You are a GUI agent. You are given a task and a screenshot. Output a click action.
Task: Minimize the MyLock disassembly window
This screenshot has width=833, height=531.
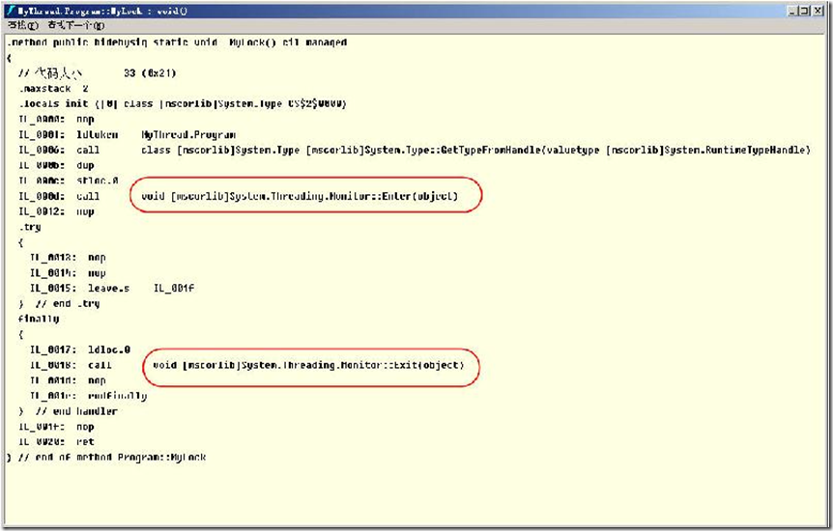click(792, 11)
